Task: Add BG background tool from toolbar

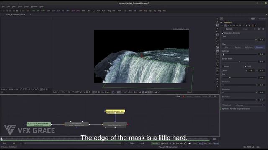Action: tap(33, 11)
